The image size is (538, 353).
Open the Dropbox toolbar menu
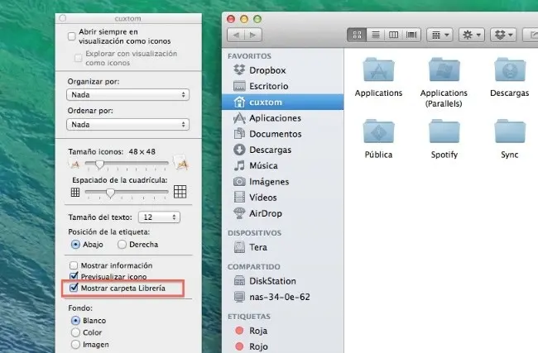click(503, 36)
